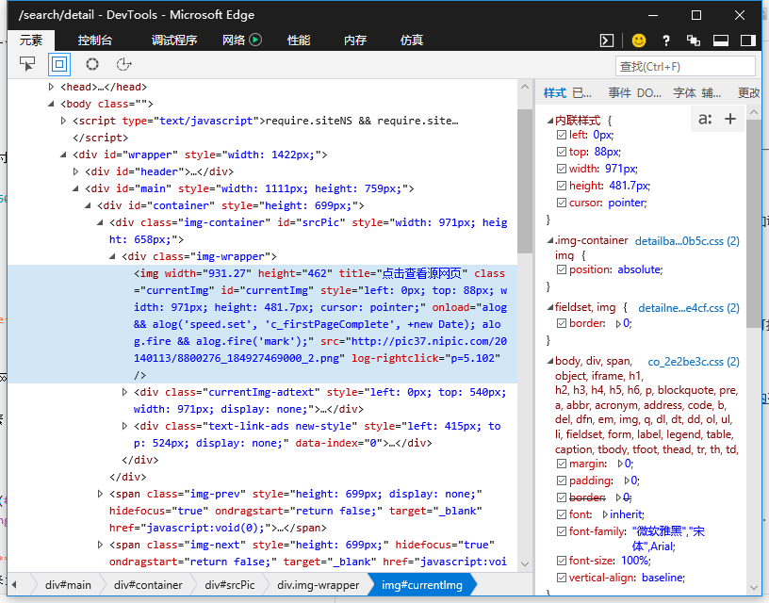This screenshot has width=769, height=603.
Task: Click the add new rule plus icon
Action: point(729,119)
